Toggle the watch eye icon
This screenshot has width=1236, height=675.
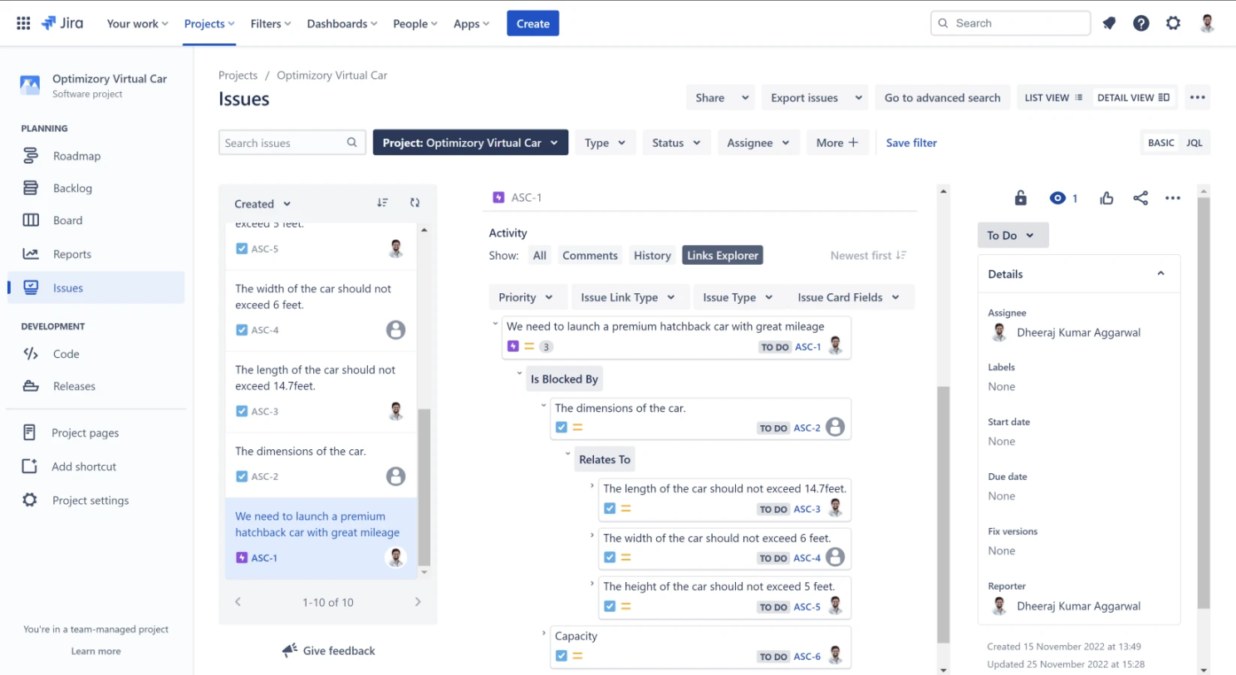click(1057, 198)
